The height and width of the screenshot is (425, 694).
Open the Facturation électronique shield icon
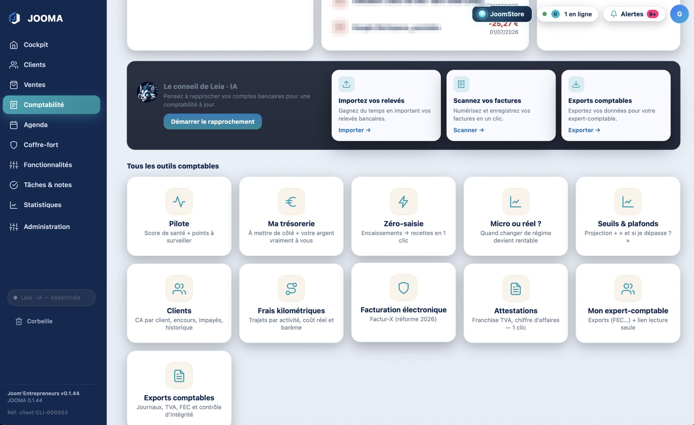click(x=404, y=288)
